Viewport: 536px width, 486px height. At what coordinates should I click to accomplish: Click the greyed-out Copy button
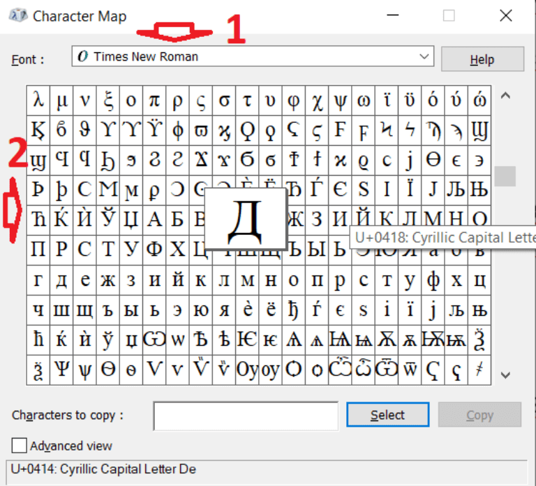479,415
